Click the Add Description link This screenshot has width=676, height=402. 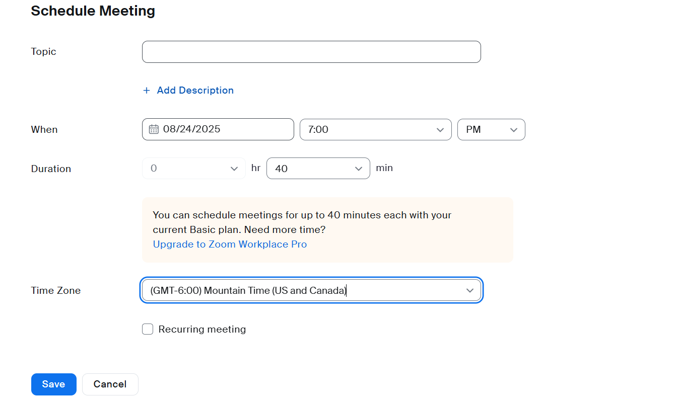coord(195,90)
